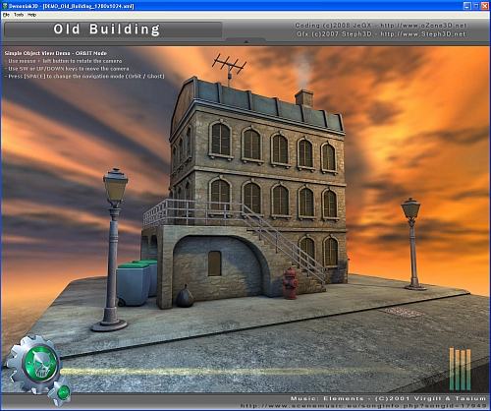
Task: Open the Steph3D.net link
Action: 422,33
